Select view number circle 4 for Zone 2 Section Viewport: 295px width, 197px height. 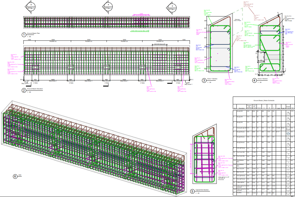point(254,80)
